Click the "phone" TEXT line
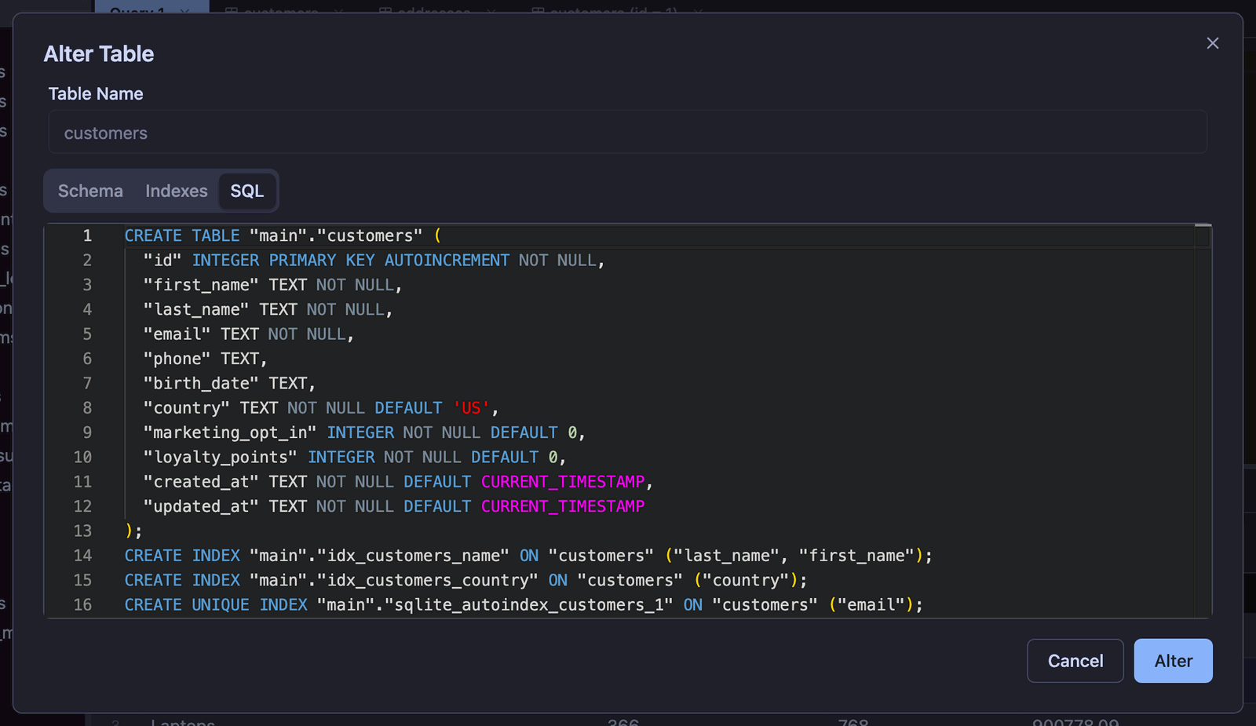Viewport: 1256px width, 726px height. click(205, 359)
